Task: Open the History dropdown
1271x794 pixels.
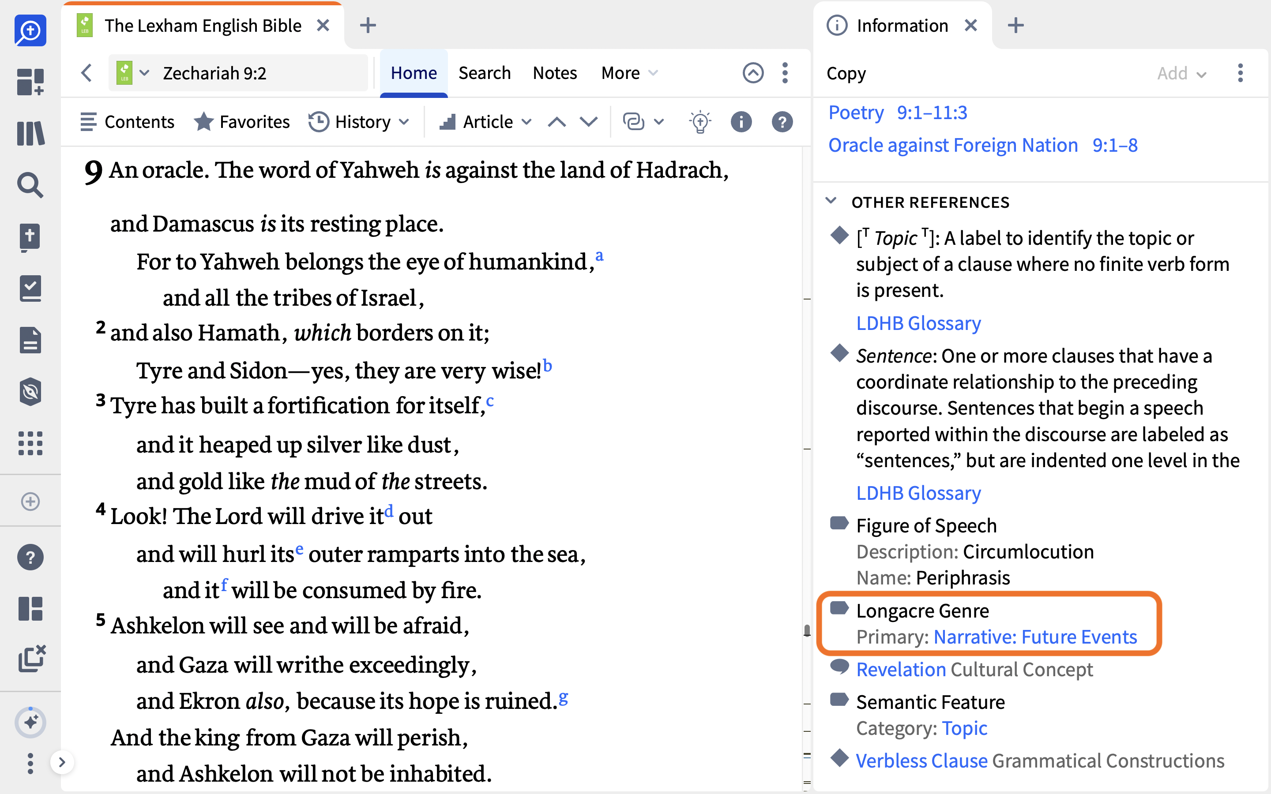Action: point(359,122)
